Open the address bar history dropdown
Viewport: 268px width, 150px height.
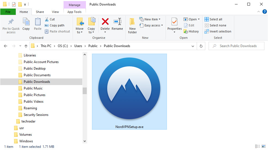pyautogui.click(x=193, y=46)
